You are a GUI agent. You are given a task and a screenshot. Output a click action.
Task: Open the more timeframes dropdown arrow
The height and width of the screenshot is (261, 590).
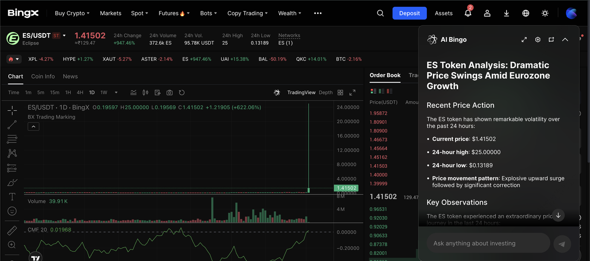[x=116, y=92]
